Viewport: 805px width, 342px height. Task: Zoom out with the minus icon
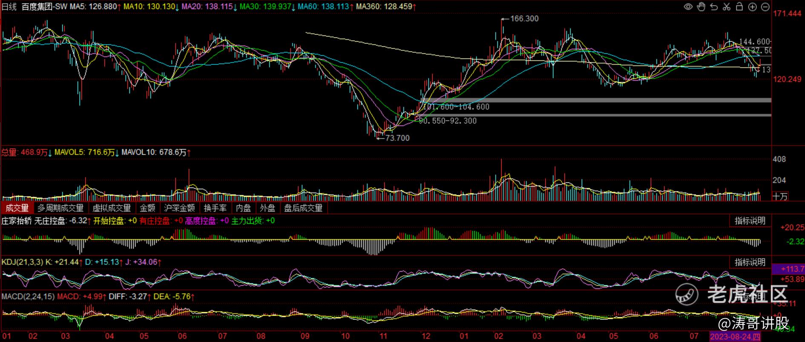pos(765,7)
